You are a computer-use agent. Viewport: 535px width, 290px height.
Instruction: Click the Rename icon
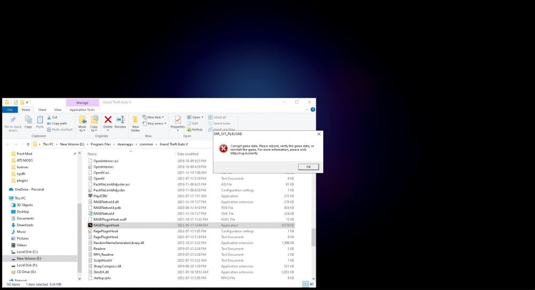(x=120, y=119)
